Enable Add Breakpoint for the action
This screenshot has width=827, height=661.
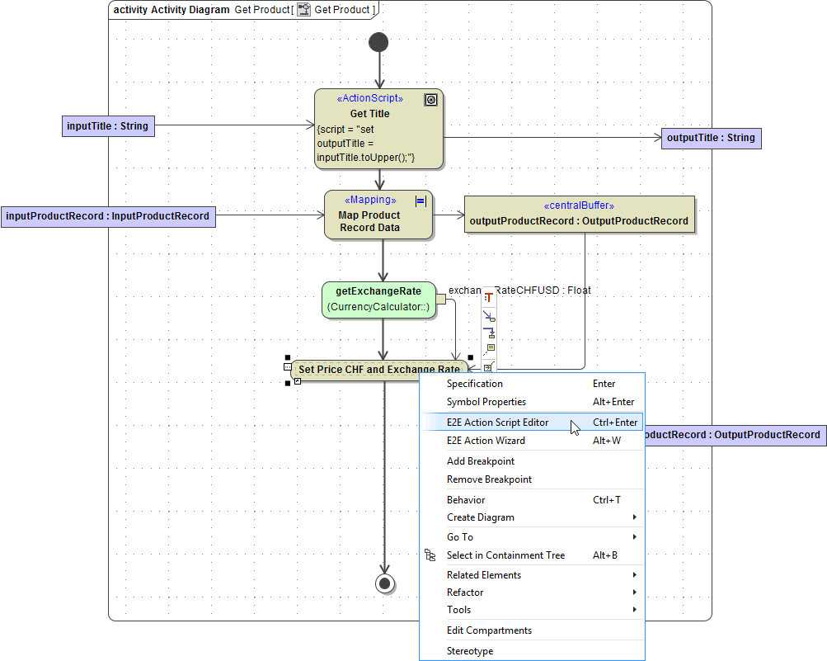[480, 460]
